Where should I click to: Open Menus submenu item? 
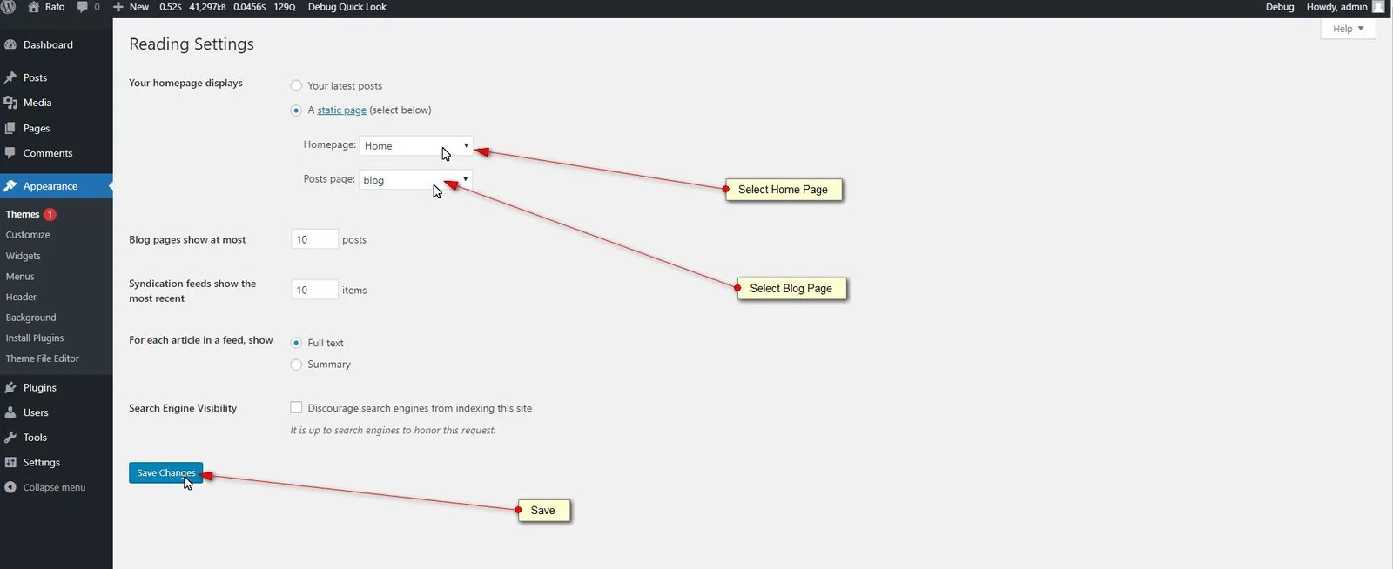tap(20, 277)
